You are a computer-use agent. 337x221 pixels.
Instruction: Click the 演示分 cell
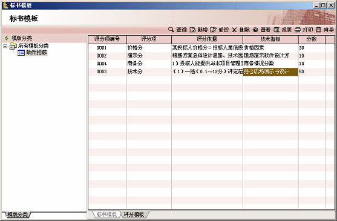(149, 56)
